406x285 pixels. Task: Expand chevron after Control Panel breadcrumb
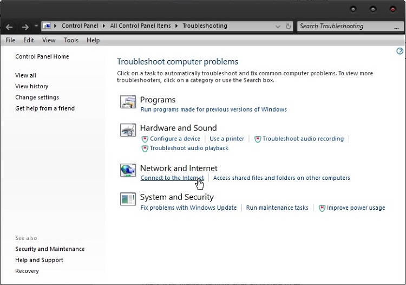pyautogui.click(x=104, y=26)
